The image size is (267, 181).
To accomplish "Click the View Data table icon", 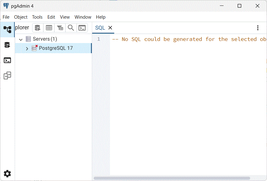I will tap(49, 28).
